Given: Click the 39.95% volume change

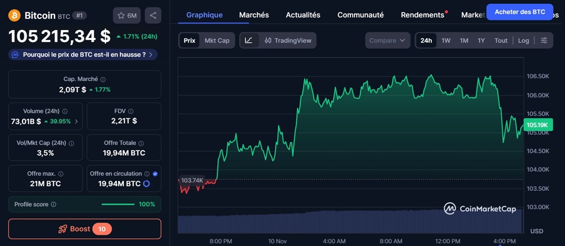Looking at the screenshot, I should coord(57,122).
